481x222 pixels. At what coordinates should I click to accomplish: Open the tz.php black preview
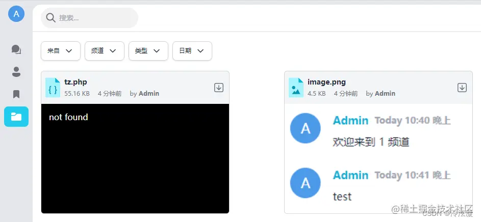[135, 158]
